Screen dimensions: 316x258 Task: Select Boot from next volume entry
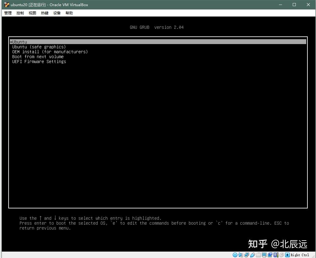(38, 57)
